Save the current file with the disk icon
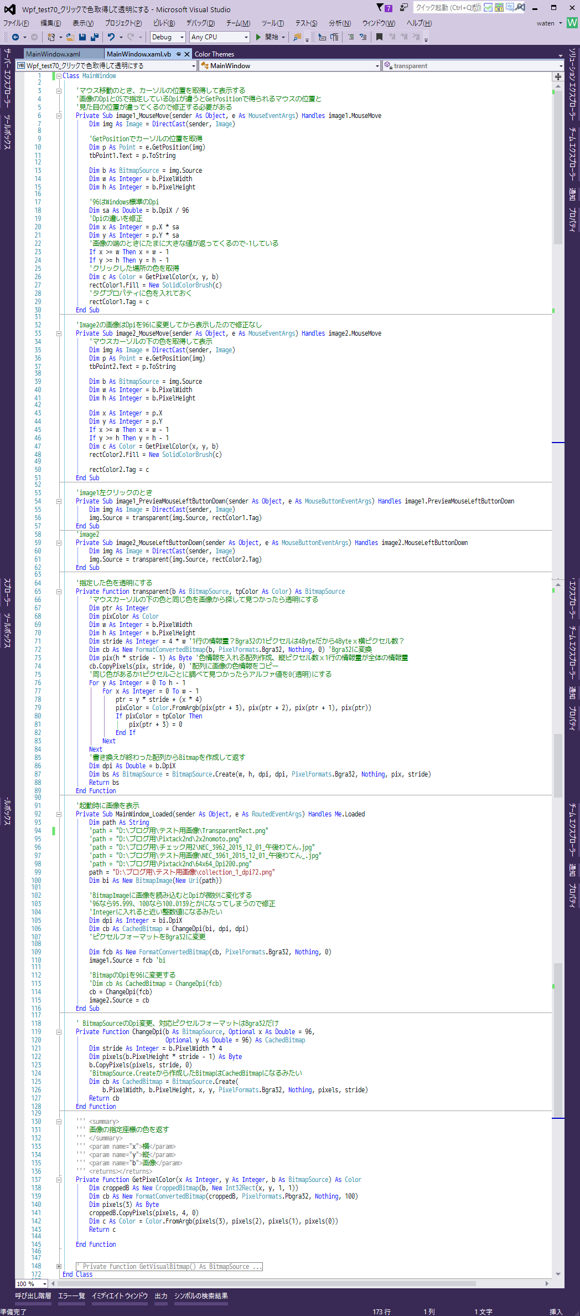The height and width of the screenshot is (1316, 580). (x=82, y=37)
